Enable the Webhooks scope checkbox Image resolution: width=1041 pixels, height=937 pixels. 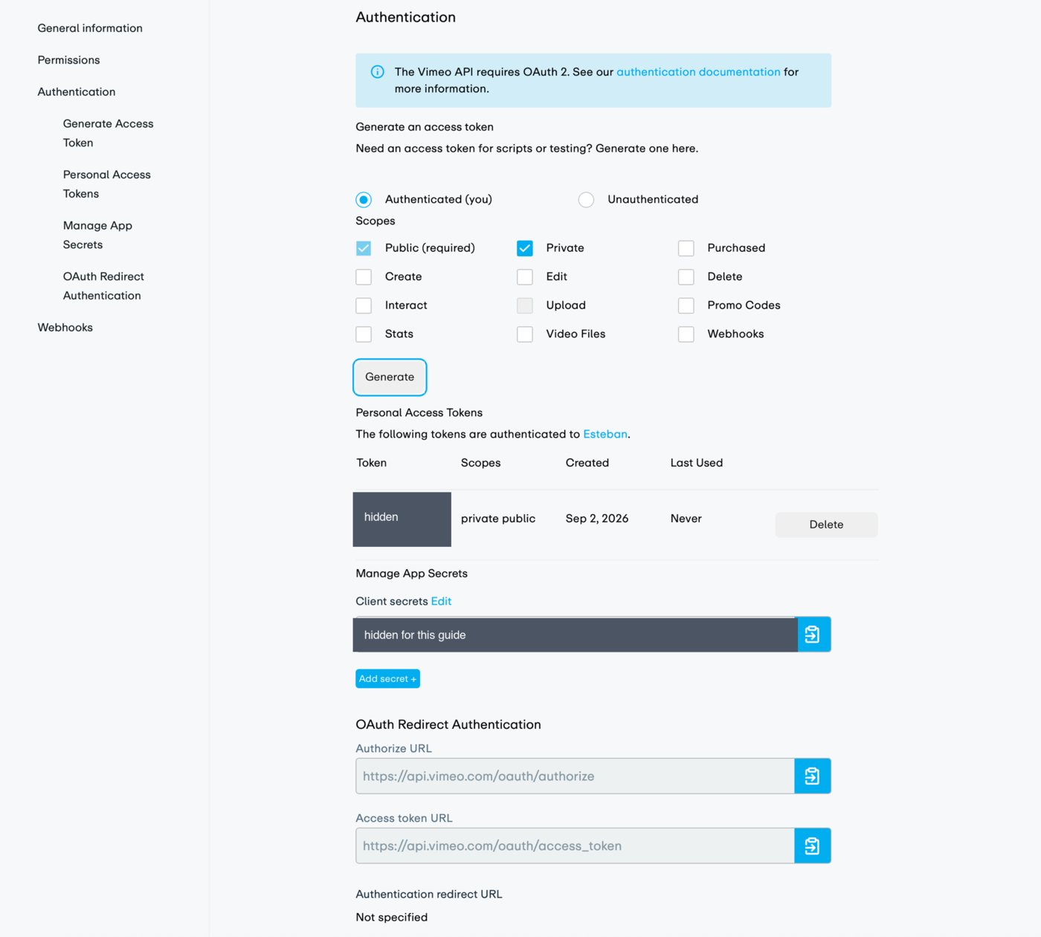686,334
